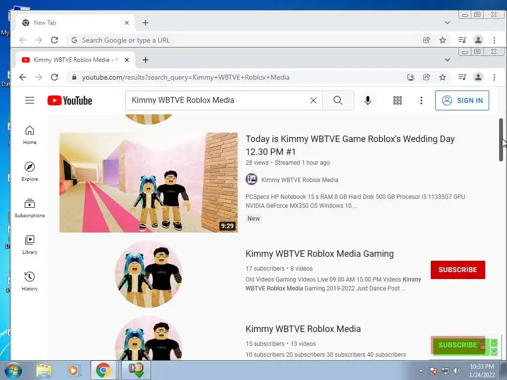The width and height of the screenshot is (507, 380).
Task: Open Library in YouTube sidebar
Action: pyautogui.click(x=30, y=244)
